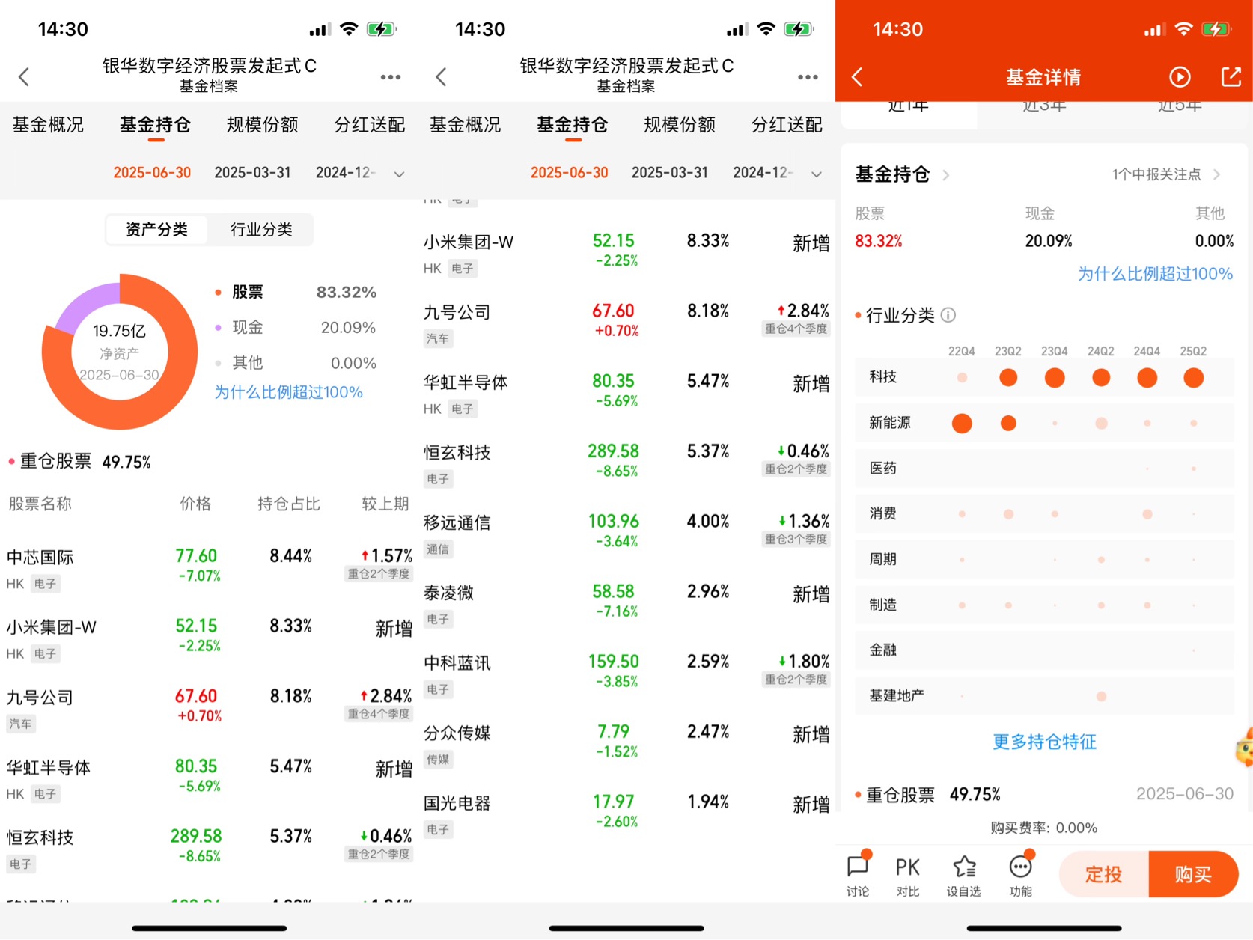
Task: Tap the play video icon in 基金详情 header
Action: coord(1180,76)
